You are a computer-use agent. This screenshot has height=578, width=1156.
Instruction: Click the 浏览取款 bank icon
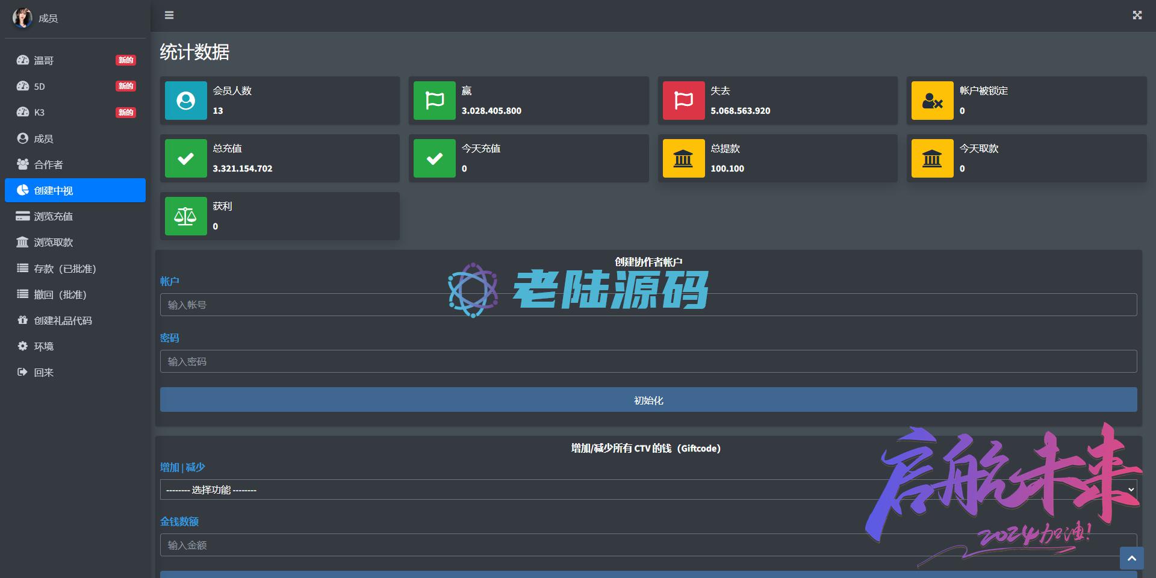23,242
